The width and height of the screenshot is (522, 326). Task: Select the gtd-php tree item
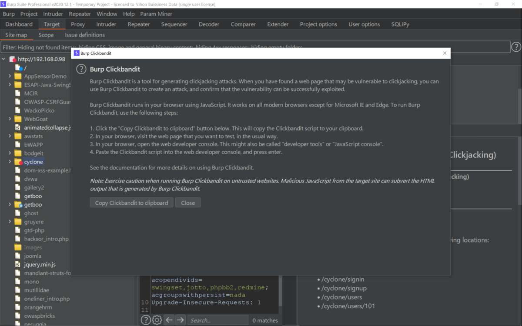(34, 230)
